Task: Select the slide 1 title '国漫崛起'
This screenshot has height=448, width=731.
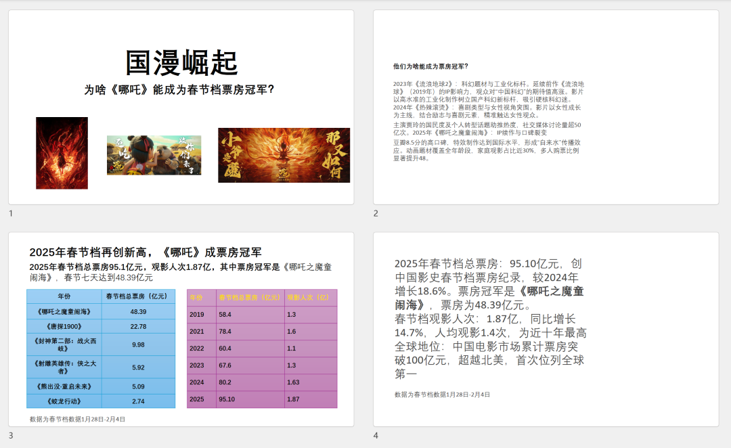Action: tap(181, 63)
